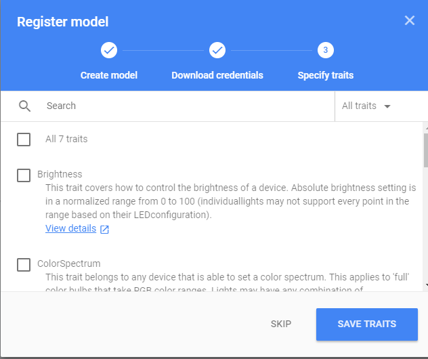This screenshot has width=428, height=359.
Task: Click the All traits dropdown arrow
Action: [387, 106]
